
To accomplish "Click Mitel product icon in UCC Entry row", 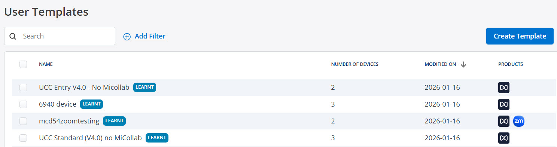I will 504,88.
